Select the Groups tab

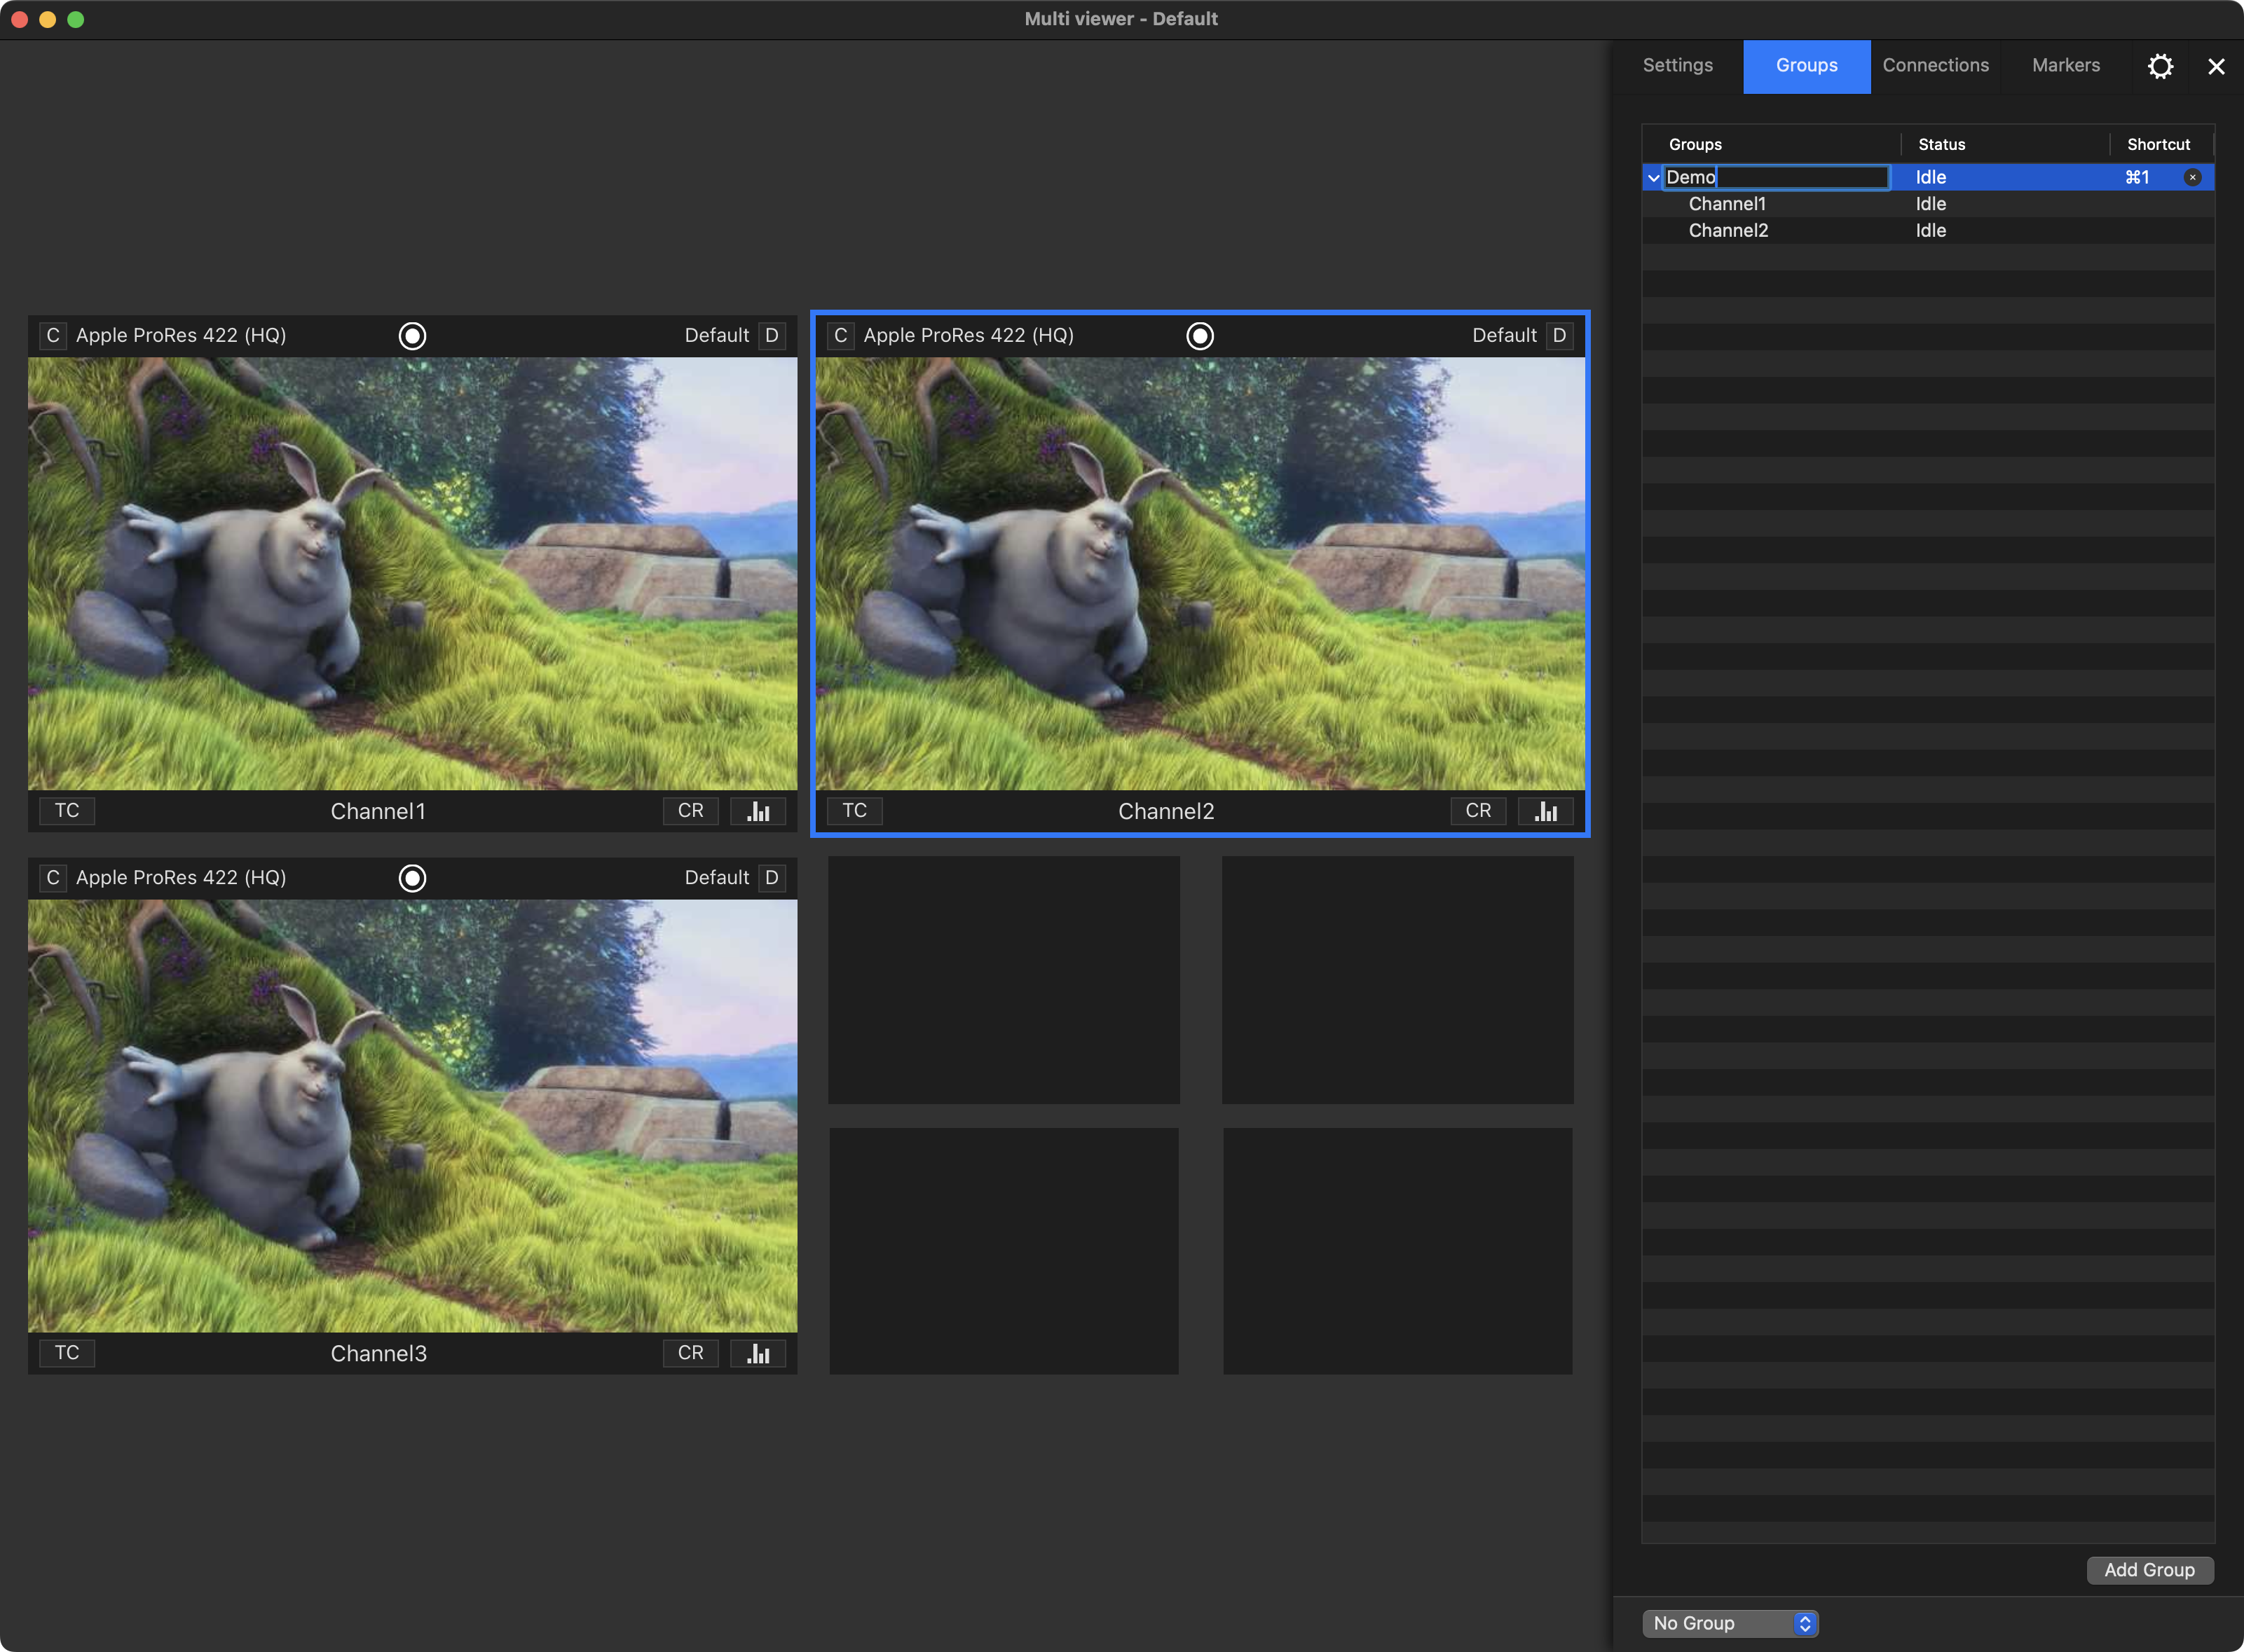tap(1807, 66)
